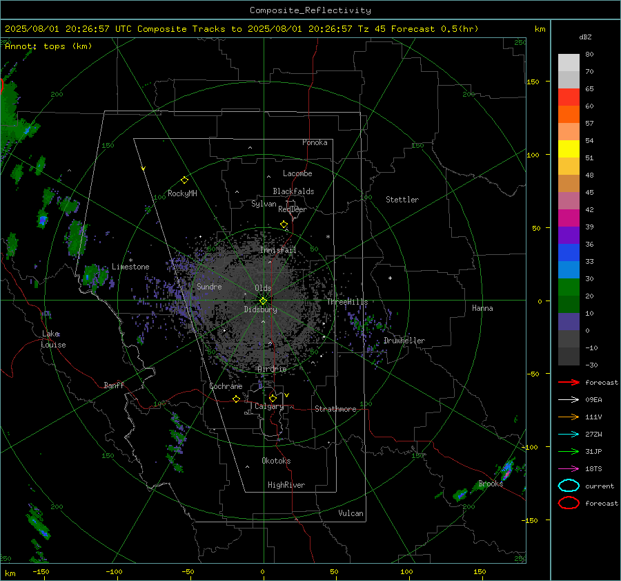Click the Blackfalds label
Viewport: 621px width, 581px height.
(293, 191)
